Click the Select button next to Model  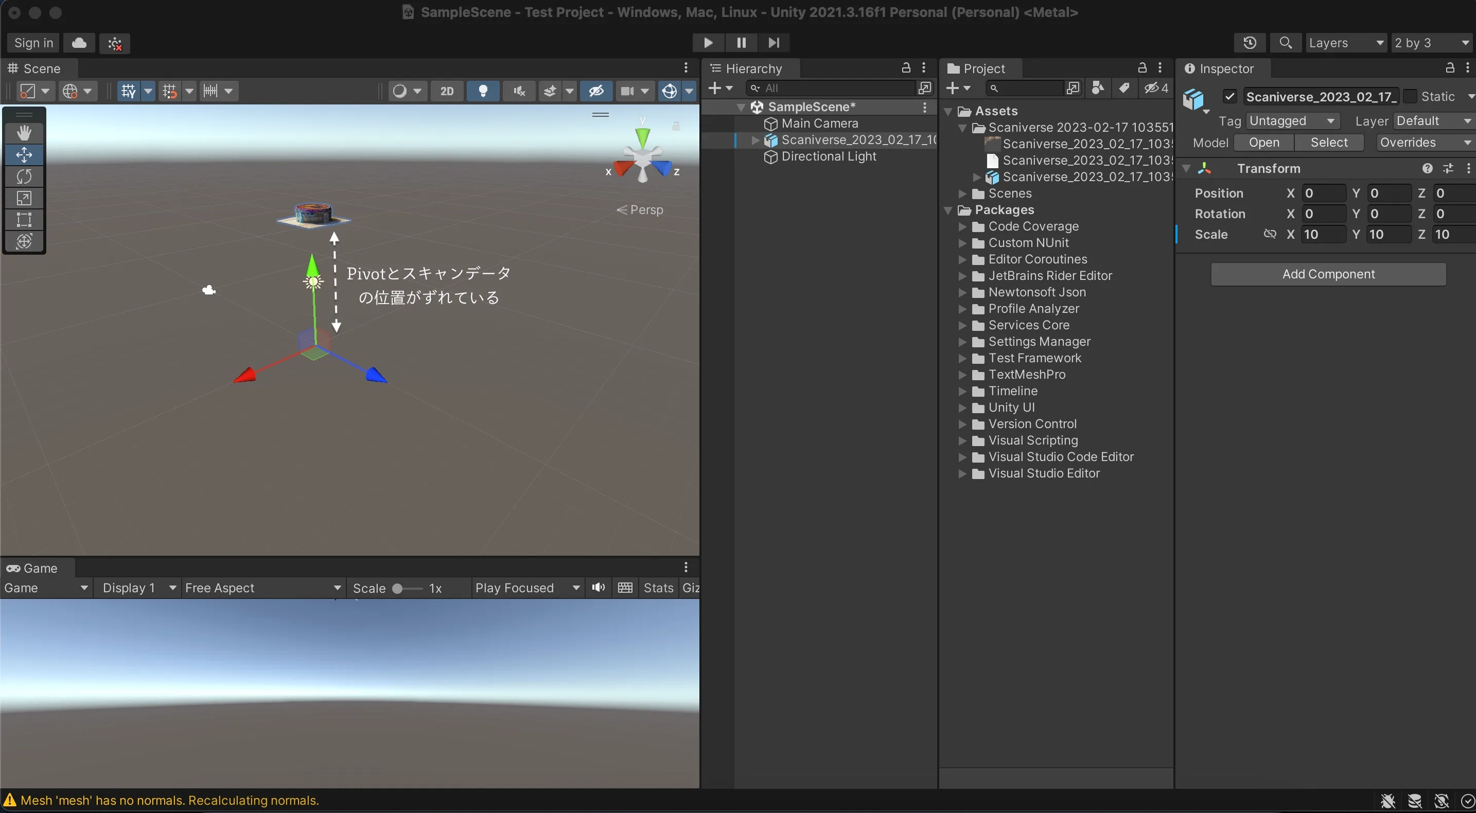click(1330, 142)
